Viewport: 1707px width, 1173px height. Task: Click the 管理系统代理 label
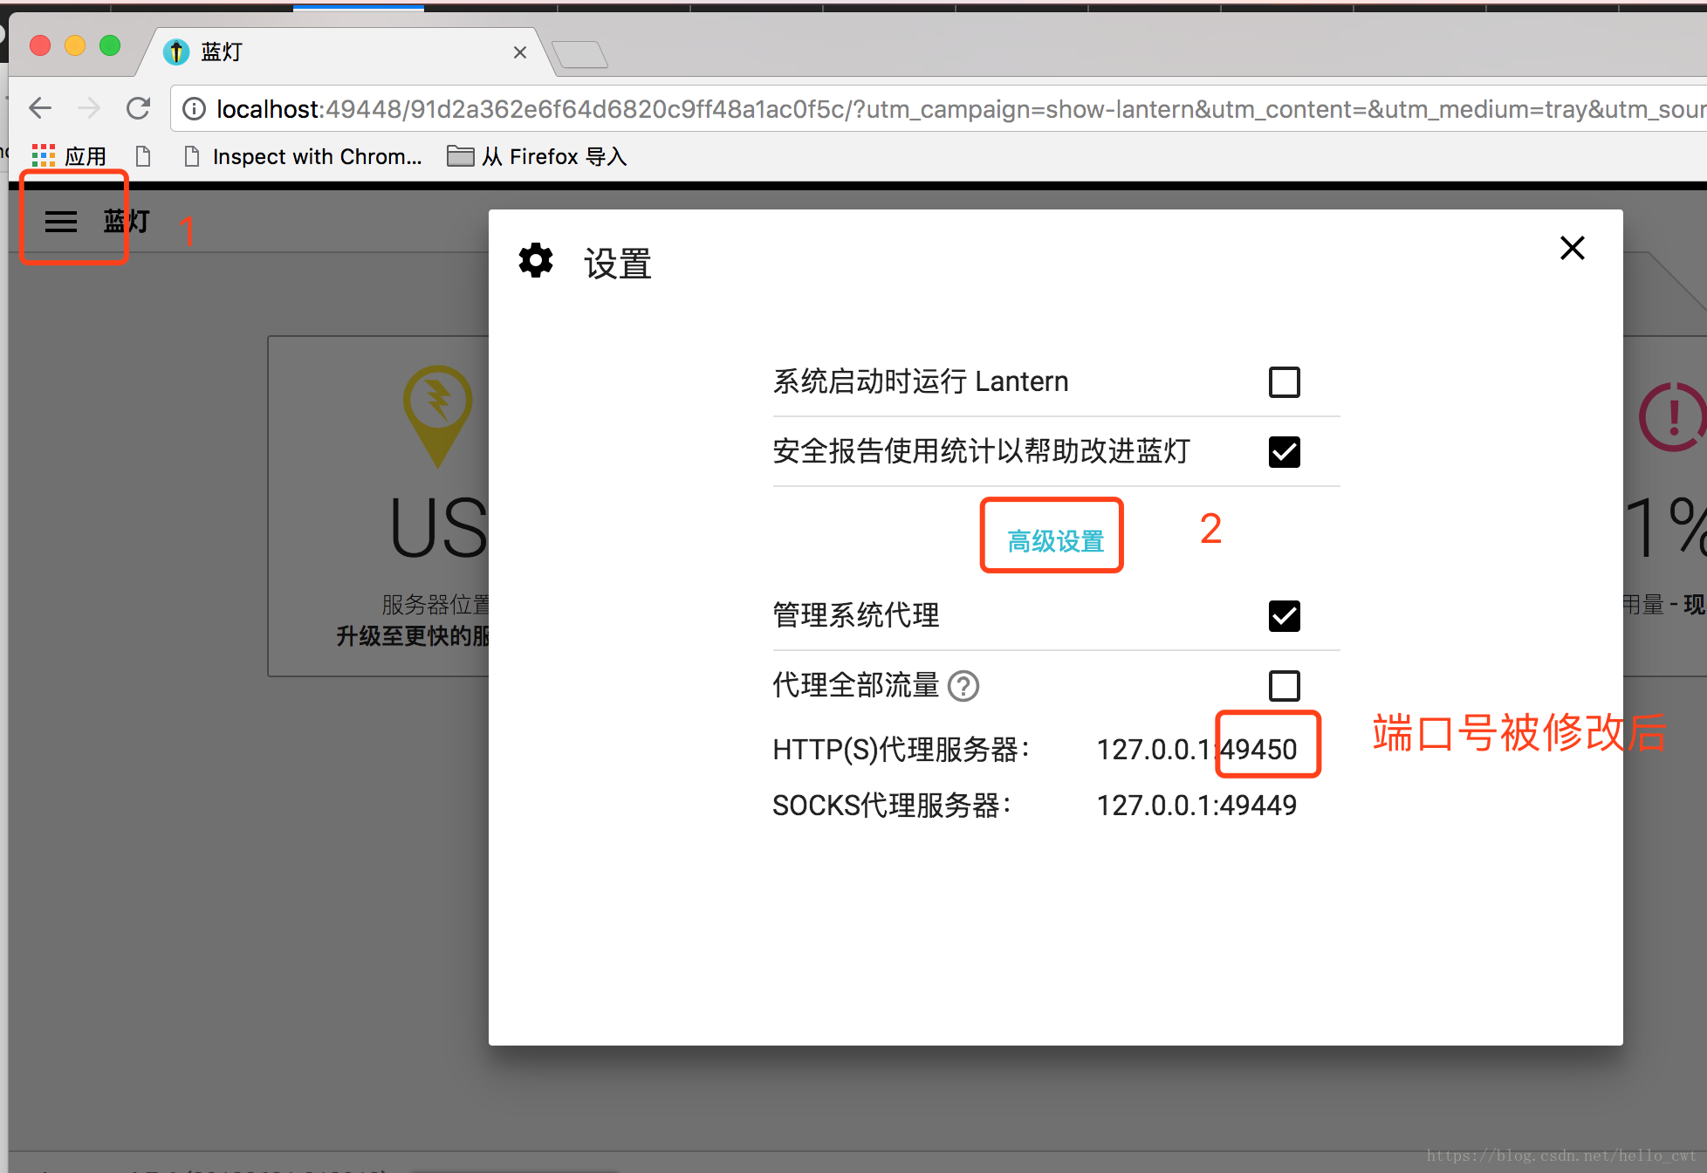pyautogui.click(x=856, y=616)
